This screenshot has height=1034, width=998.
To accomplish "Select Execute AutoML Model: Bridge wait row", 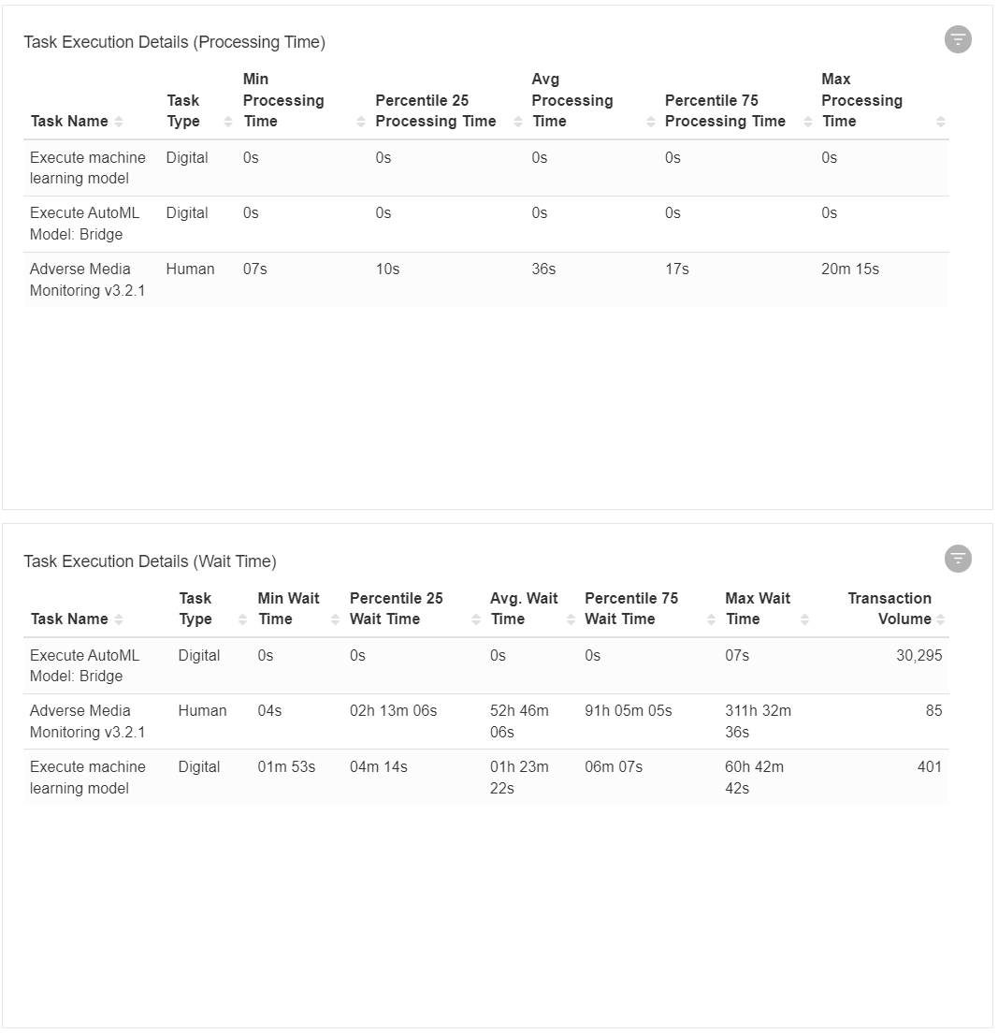I will pyautogui.click(x=485, y=665).
